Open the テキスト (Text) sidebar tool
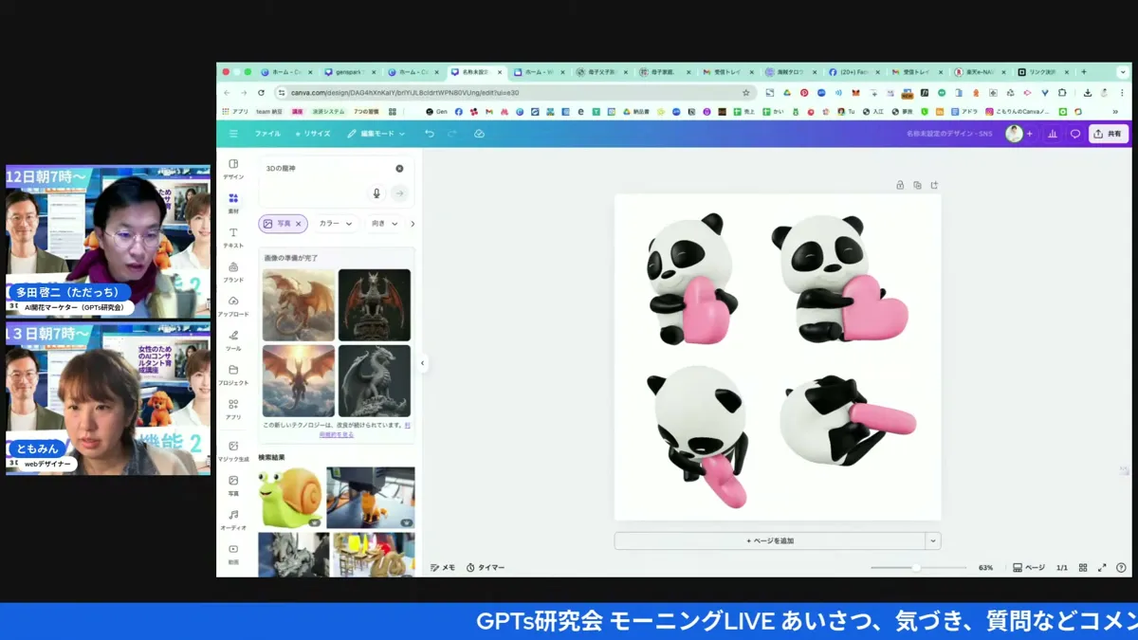This screenshot has width=1138, height=640. (x=233, y=237)
